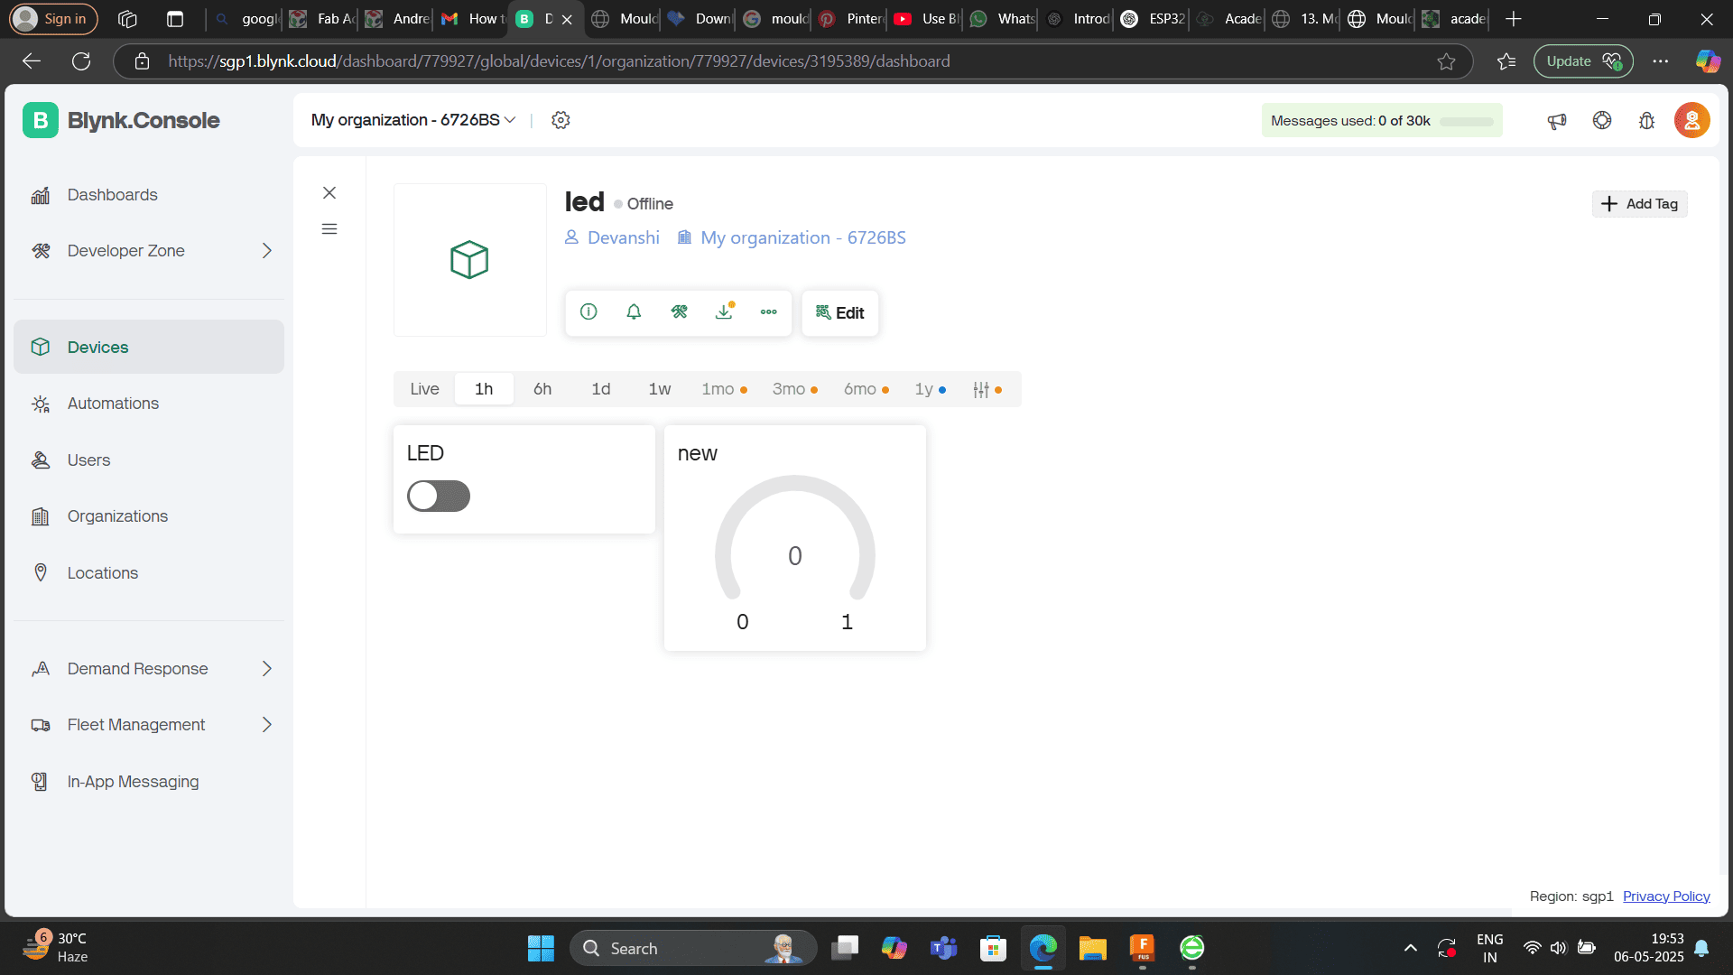Open the device info icon
Viewport: 1733px width, 975px height.
588,311
